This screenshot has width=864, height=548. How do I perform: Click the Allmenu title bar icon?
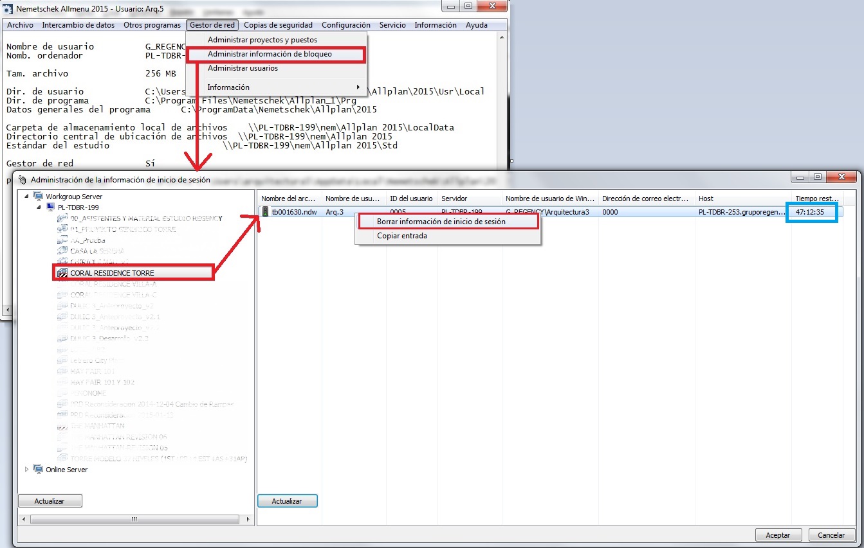coord(8,8)
